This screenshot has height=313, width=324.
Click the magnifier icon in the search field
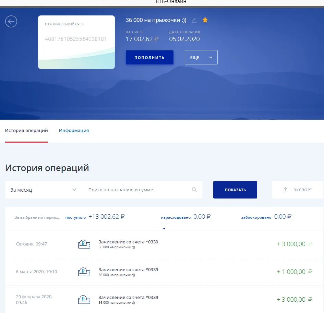coord(194,189)
